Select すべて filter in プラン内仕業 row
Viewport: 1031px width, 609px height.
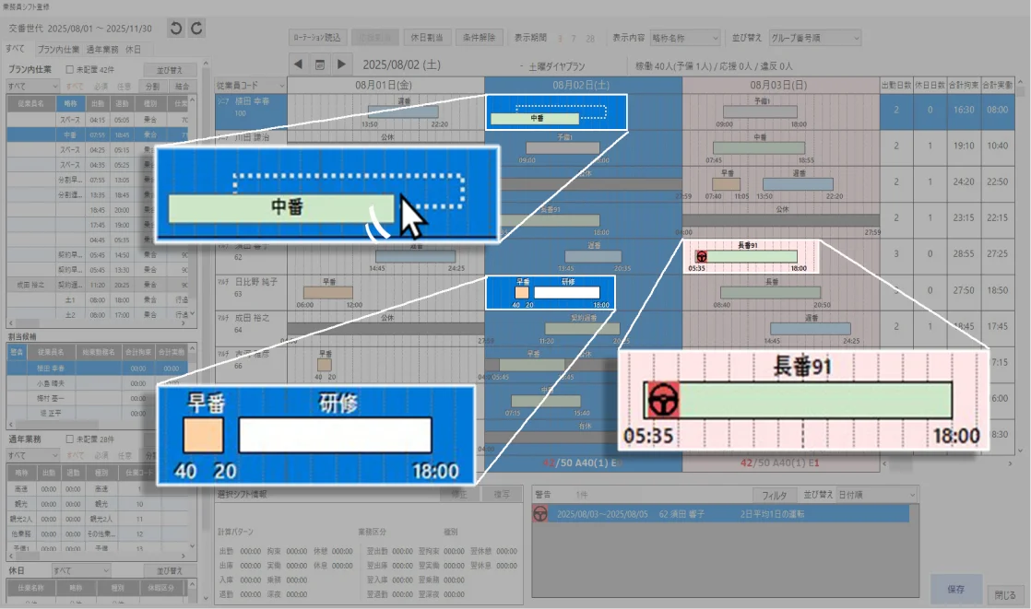click(x=75, y=86)
